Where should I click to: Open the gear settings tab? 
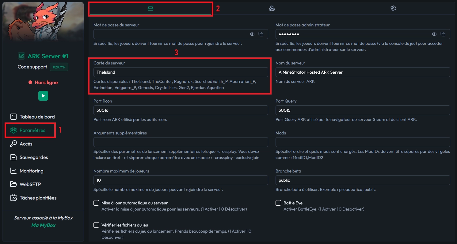click(393, 8)
